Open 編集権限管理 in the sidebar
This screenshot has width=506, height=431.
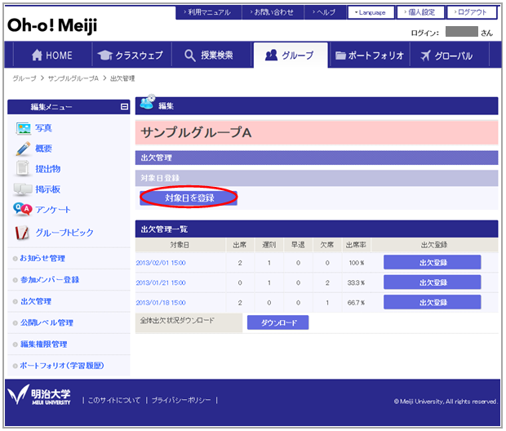(43, 344)
